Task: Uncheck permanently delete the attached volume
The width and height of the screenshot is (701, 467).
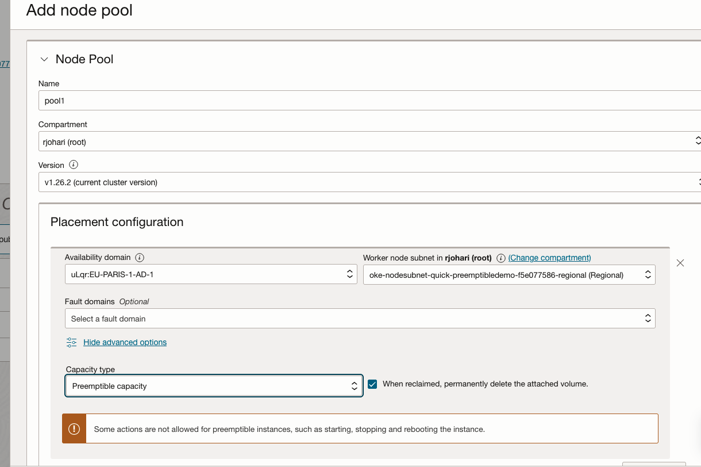Action: [x=372, y=383]
